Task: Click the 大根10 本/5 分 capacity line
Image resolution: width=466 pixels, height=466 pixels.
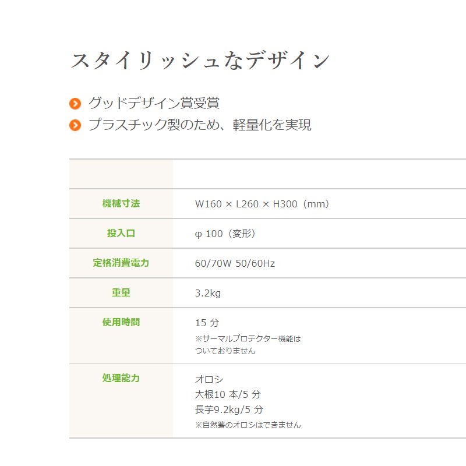Action: 228,395
